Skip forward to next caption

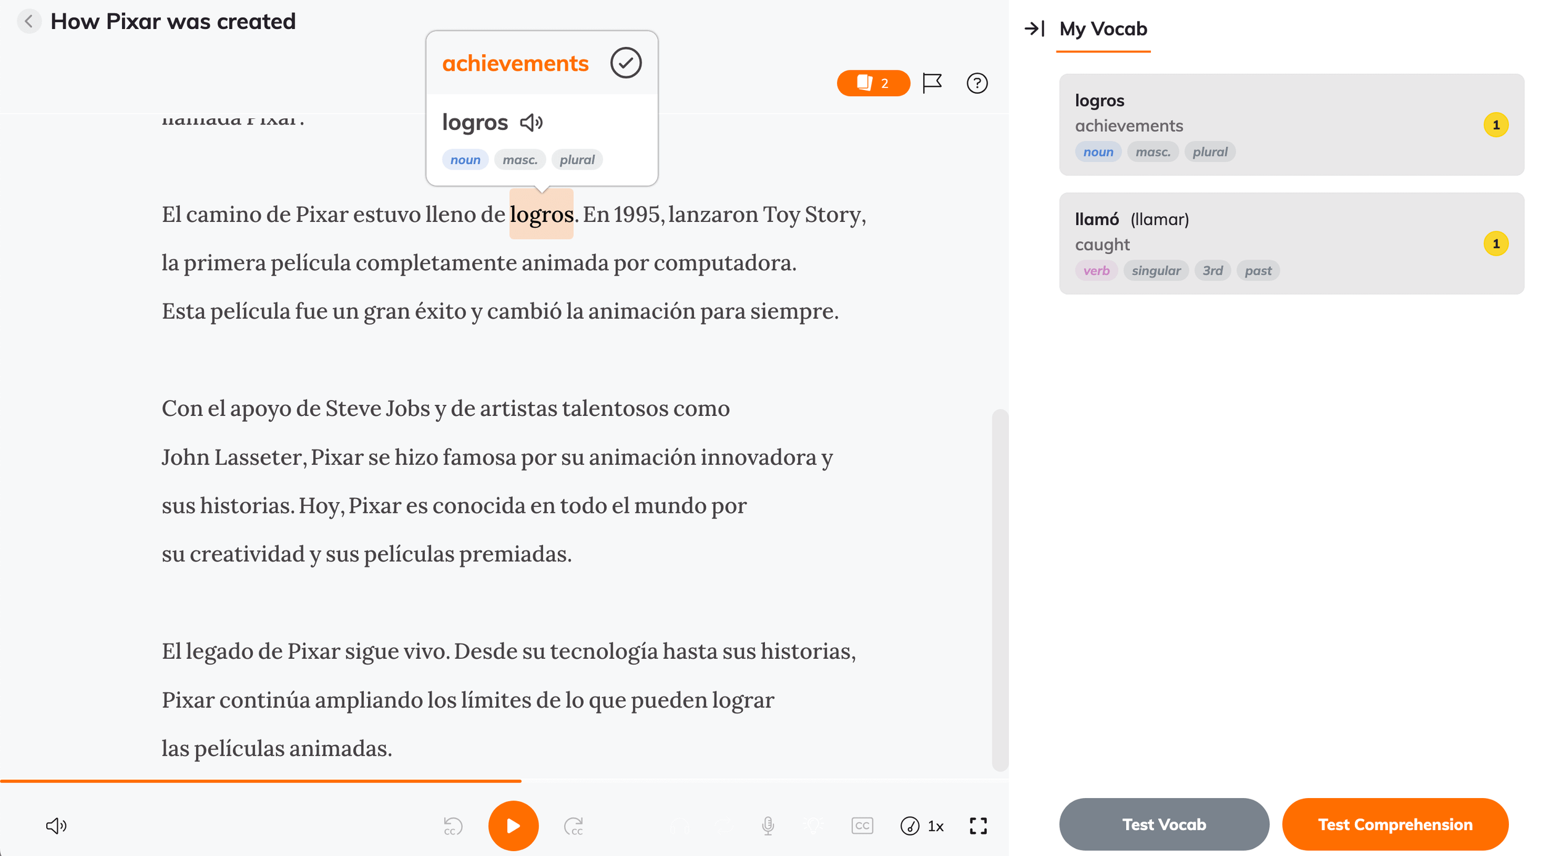[x=573, y=826]
